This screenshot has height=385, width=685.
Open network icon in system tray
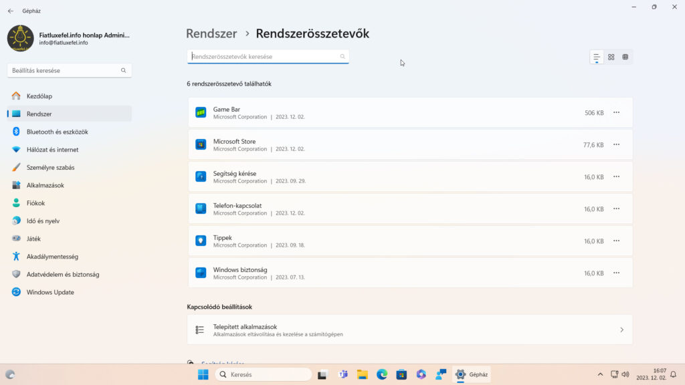(x=614, y=374)
